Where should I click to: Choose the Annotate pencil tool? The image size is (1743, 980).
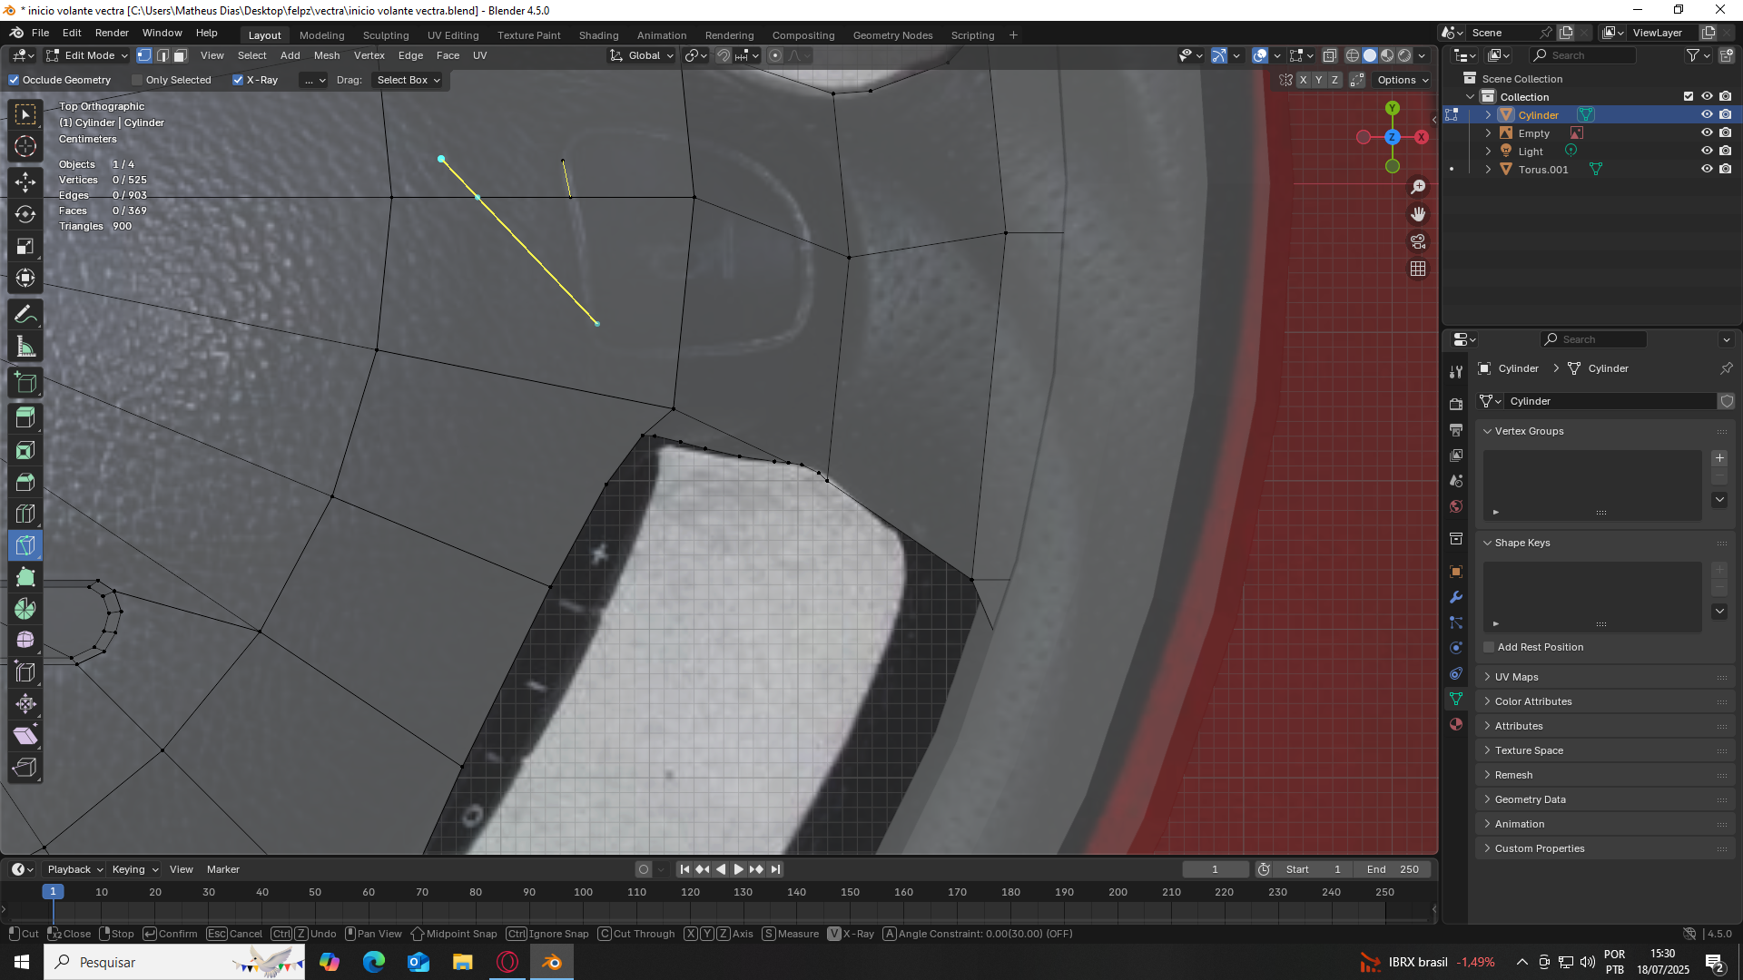point(25,315)
